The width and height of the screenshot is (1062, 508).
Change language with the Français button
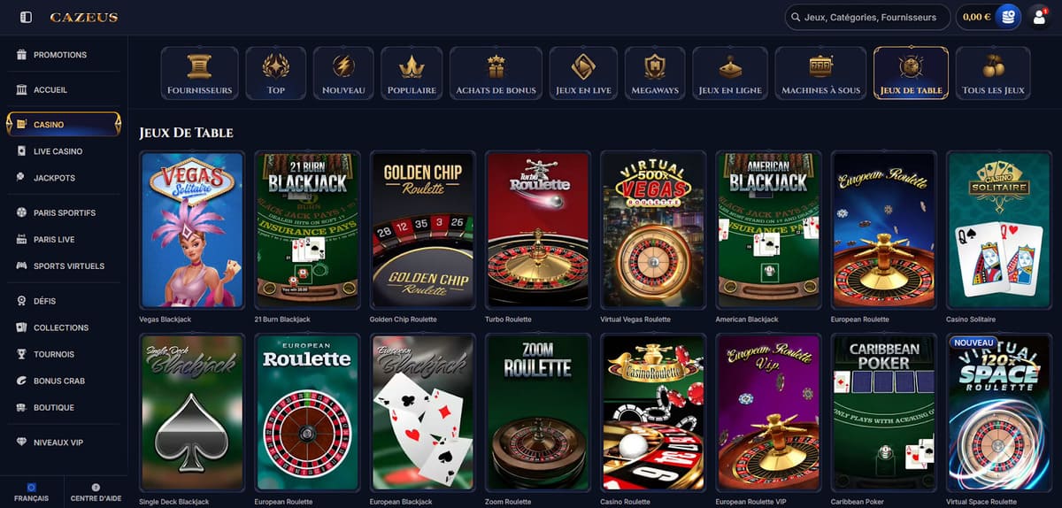[32, 492]
